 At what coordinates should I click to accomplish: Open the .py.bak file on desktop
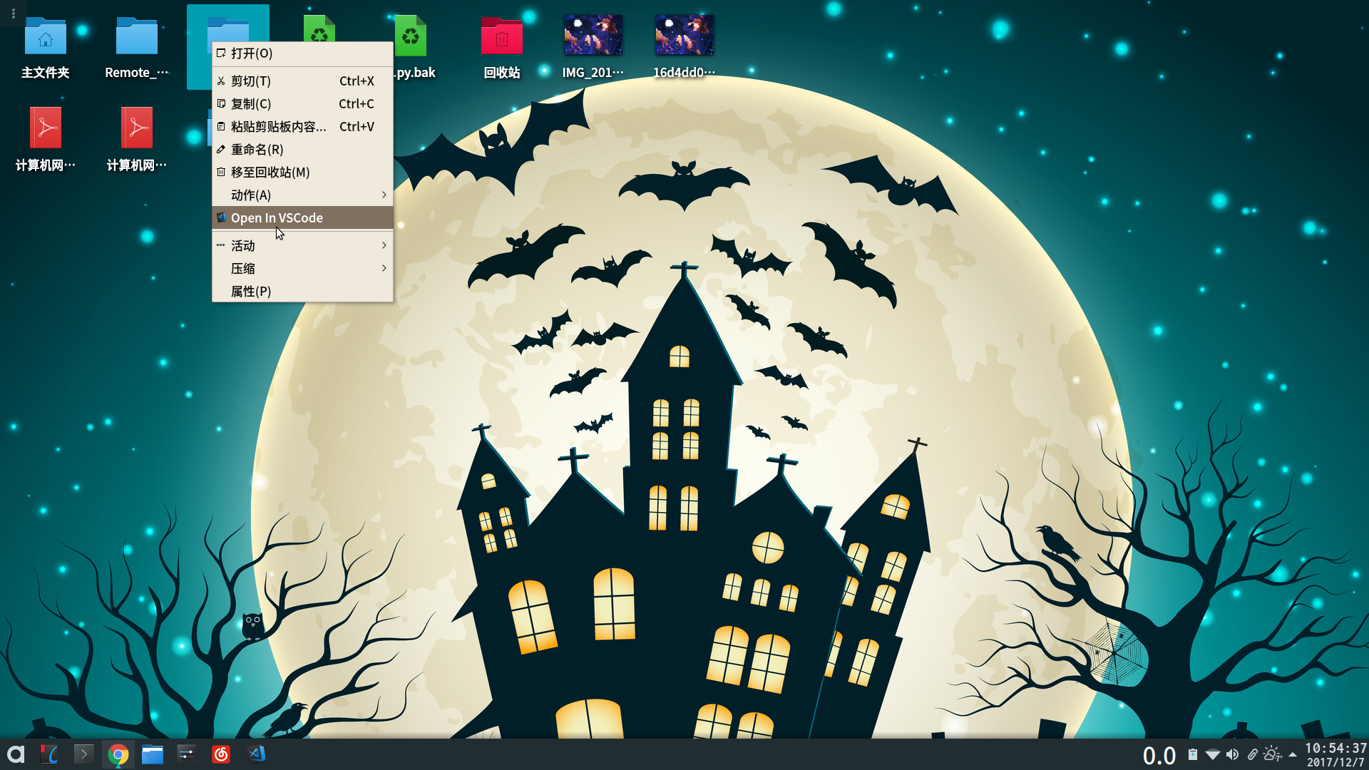click(411, 47)
